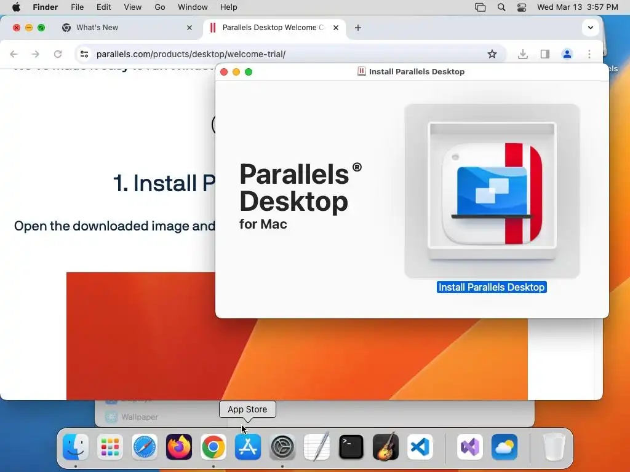Open the Help menu

pos(229,7)
